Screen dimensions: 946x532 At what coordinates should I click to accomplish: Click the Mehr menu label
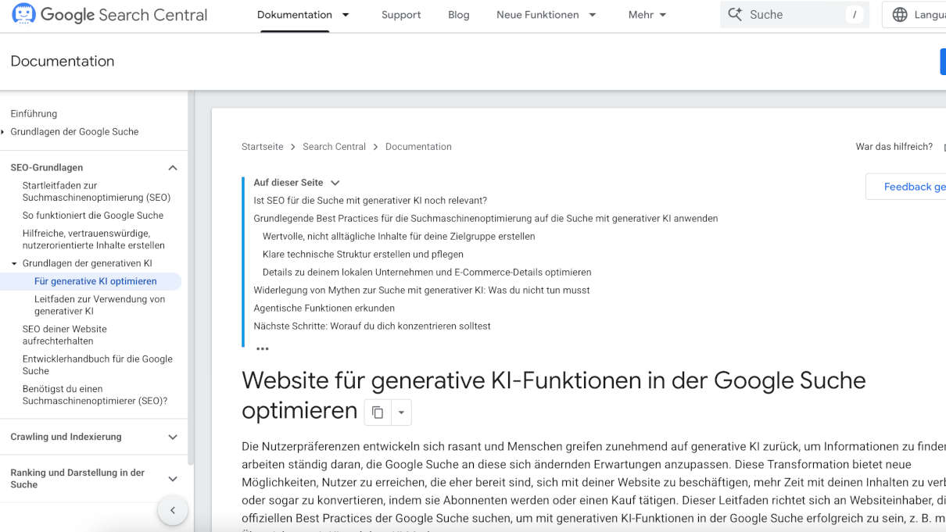[641, 15]
